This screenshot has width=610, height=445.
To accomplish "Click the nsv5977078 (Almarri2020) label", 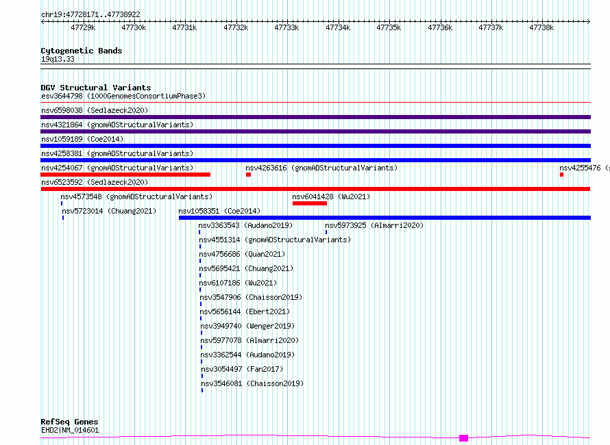I will (x=249, y=340).
